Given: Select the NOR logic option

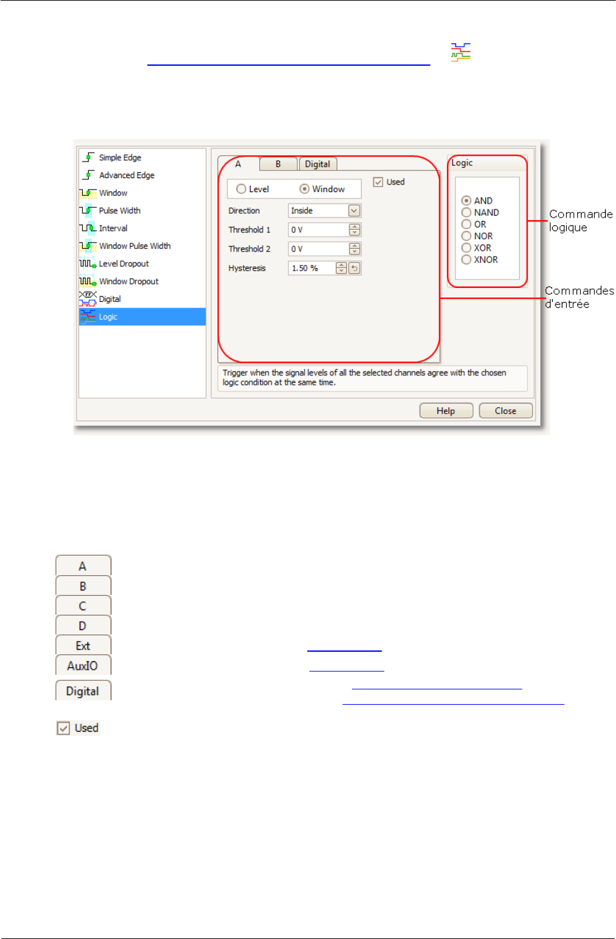Looking at the screenshot, I should pyautogui.click(x=466, y=236).
